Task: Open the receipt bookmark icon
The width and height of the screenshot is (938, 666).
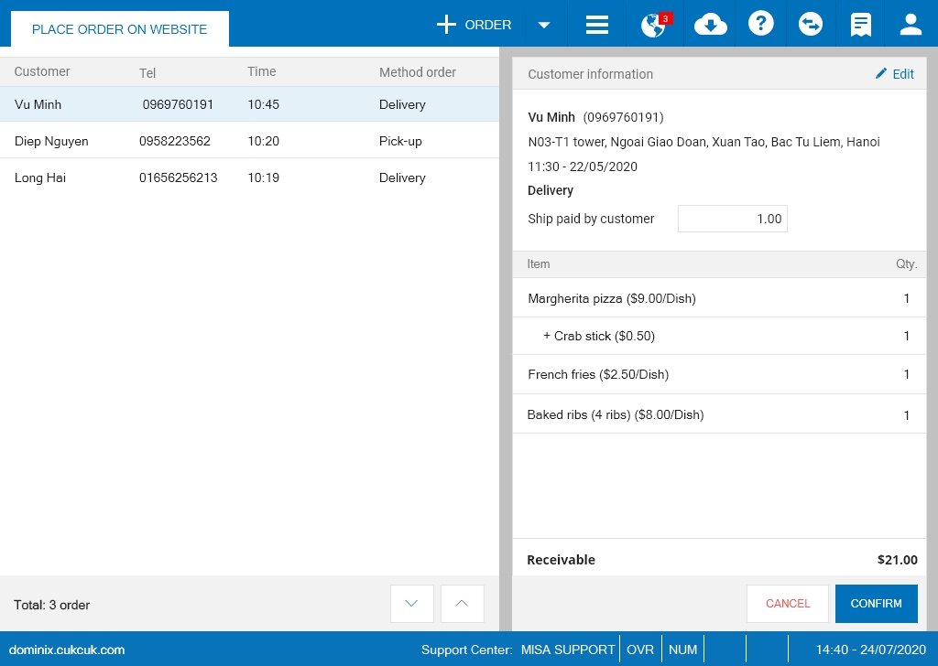Action: pos(860,25)
